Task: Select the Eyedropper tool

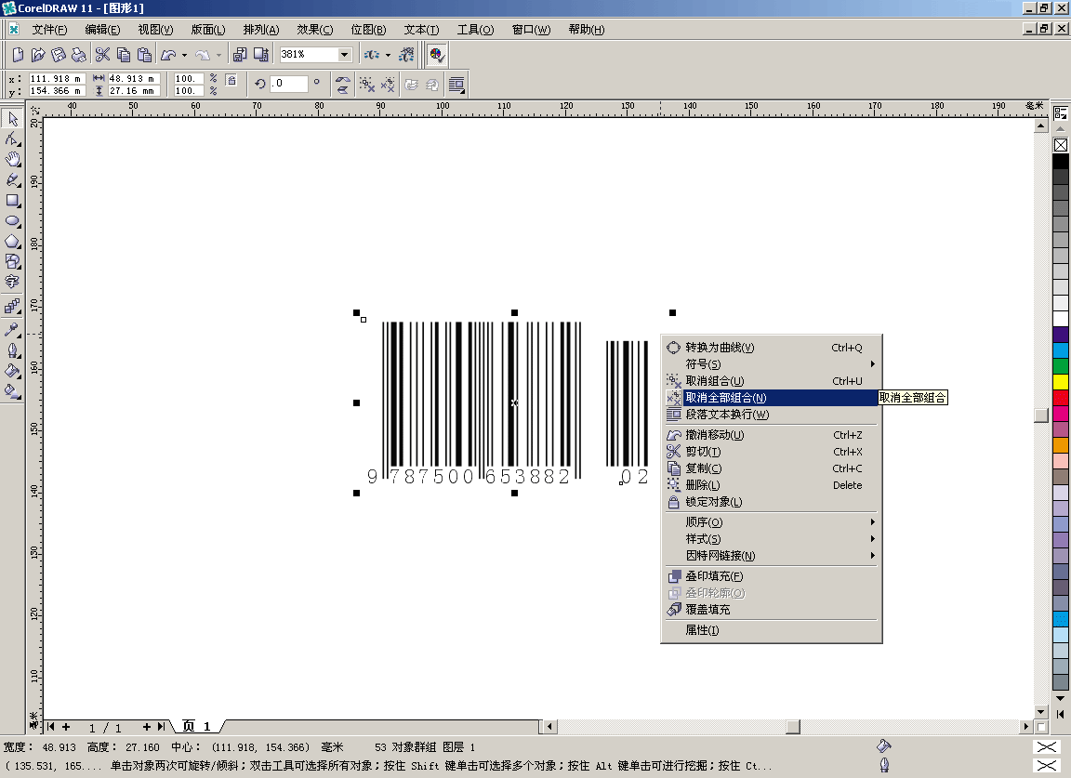Action: (13, 330)
